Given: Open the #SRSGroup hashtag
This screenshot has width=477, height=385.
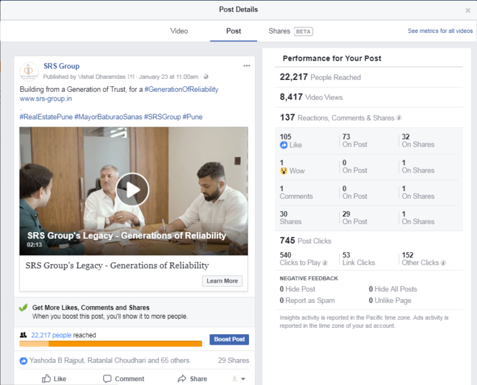Looking at the screenshot, I should [x=162, y=117].
